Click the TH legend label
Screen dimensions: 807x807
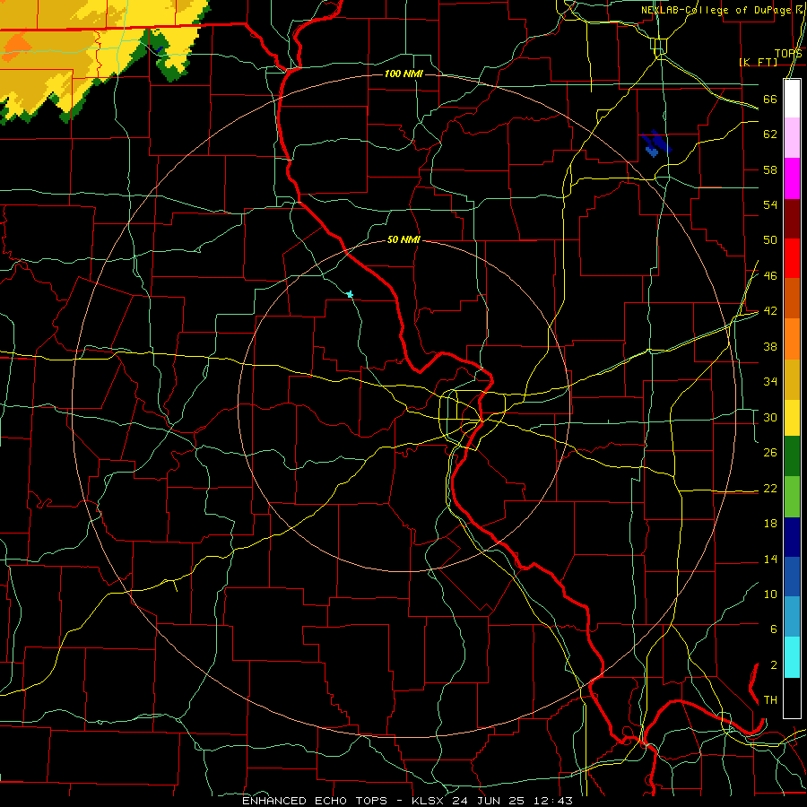click(770, 699)
